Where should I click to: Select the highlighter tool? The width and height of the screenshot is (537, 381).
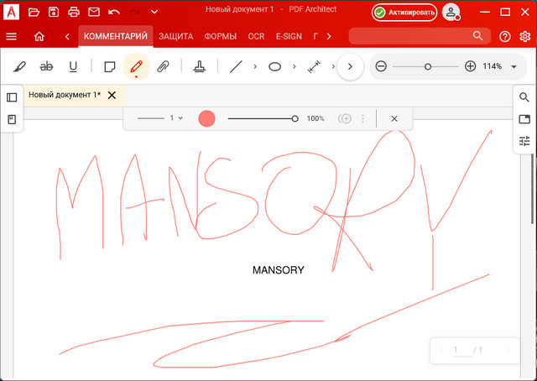[x=20, y=66]
